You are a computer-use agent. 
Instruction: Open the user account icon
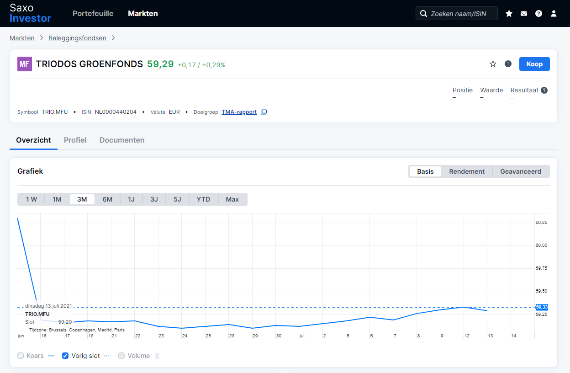(554, 14)
